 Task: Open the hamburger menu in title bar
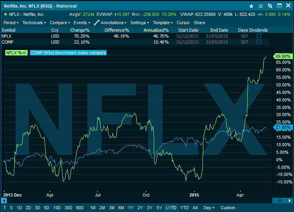coord(261,6)
